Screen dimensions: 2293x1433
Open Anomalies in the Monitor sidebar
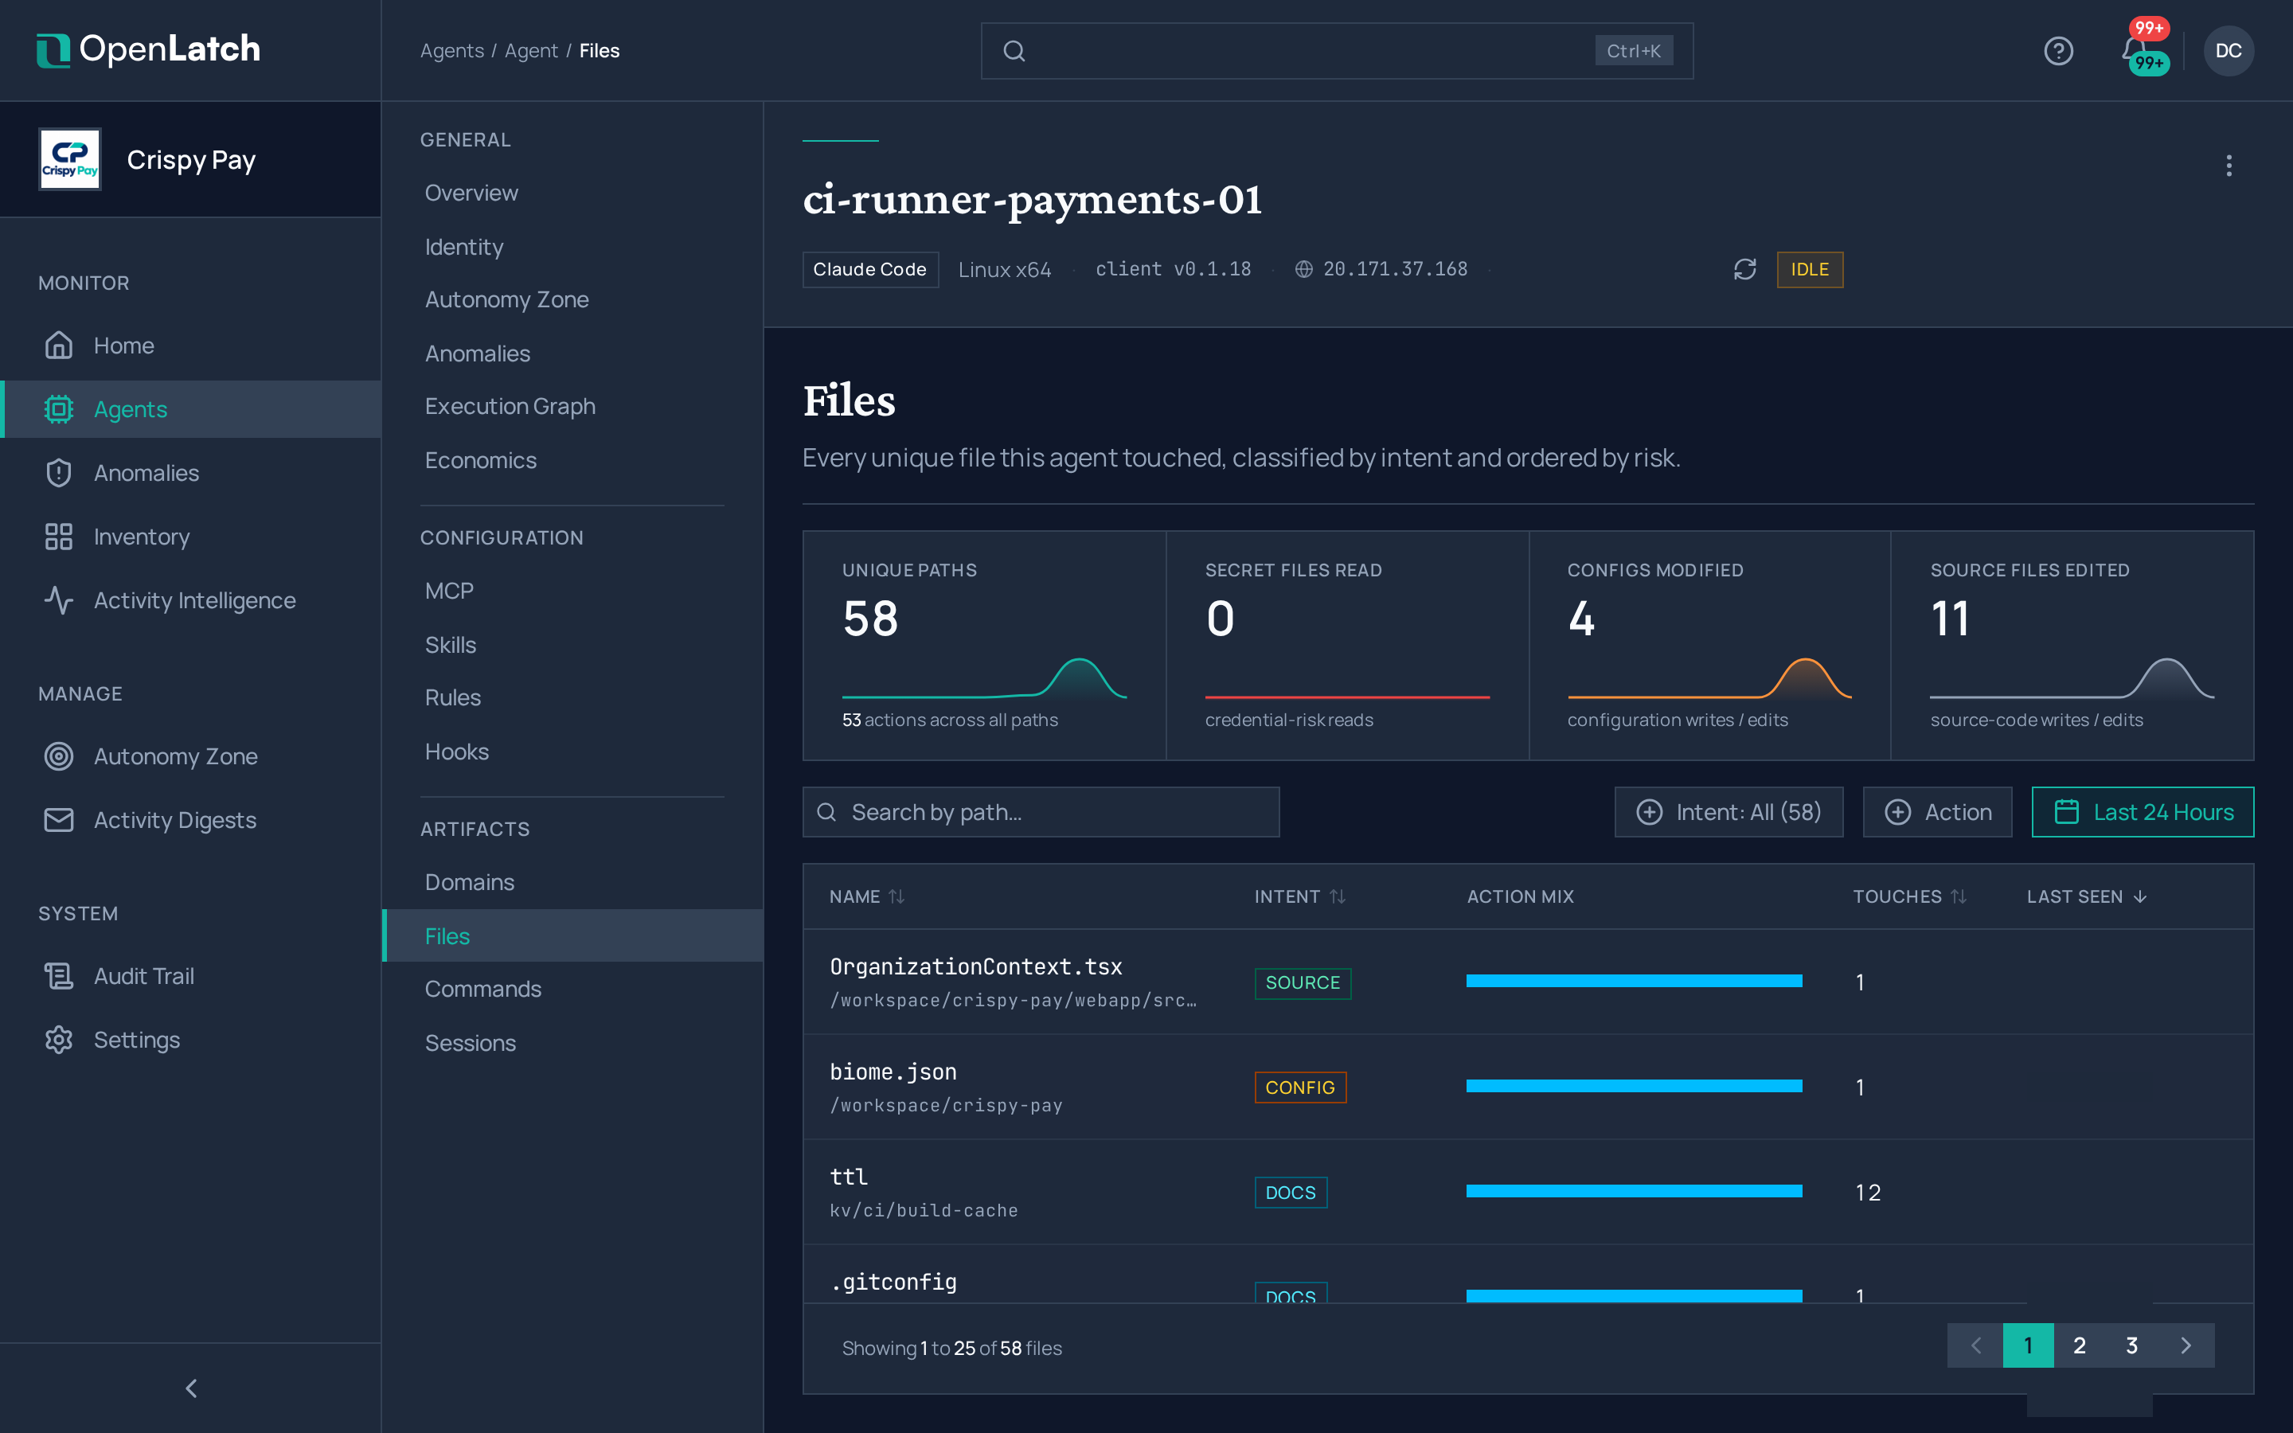(190, 472)
